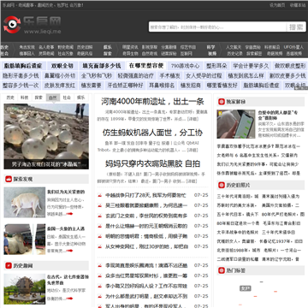Screen dimensions: 308x308
Task: Click the white dog article thumbnail
Action: (25, 202)
